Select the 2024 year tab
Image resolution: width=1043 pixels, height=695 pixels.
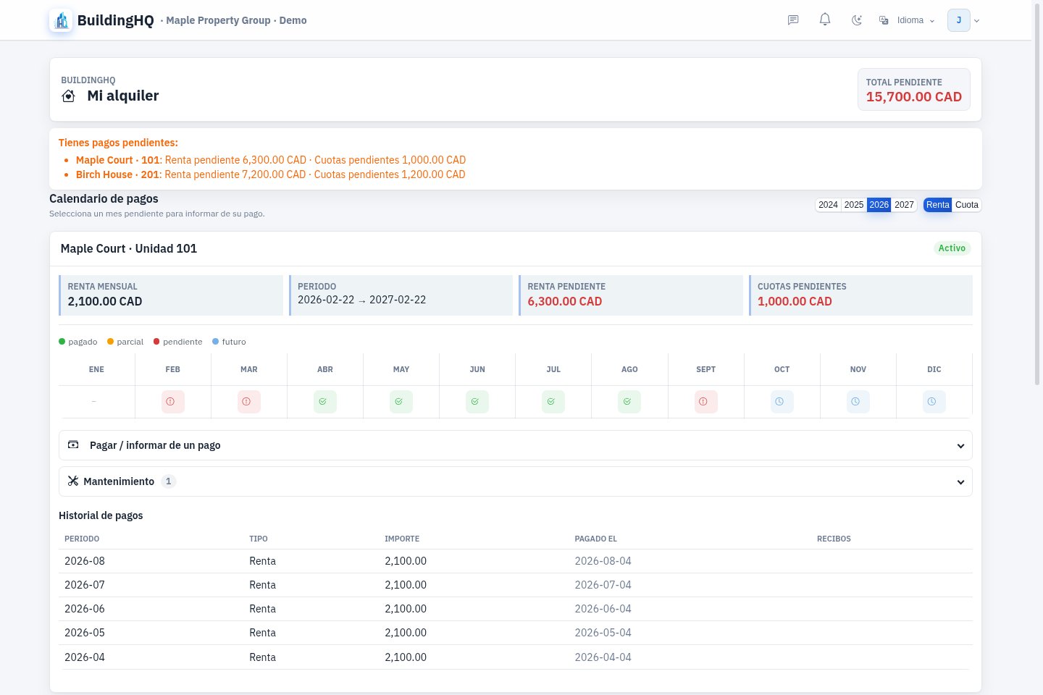click(x=828, y=205)
